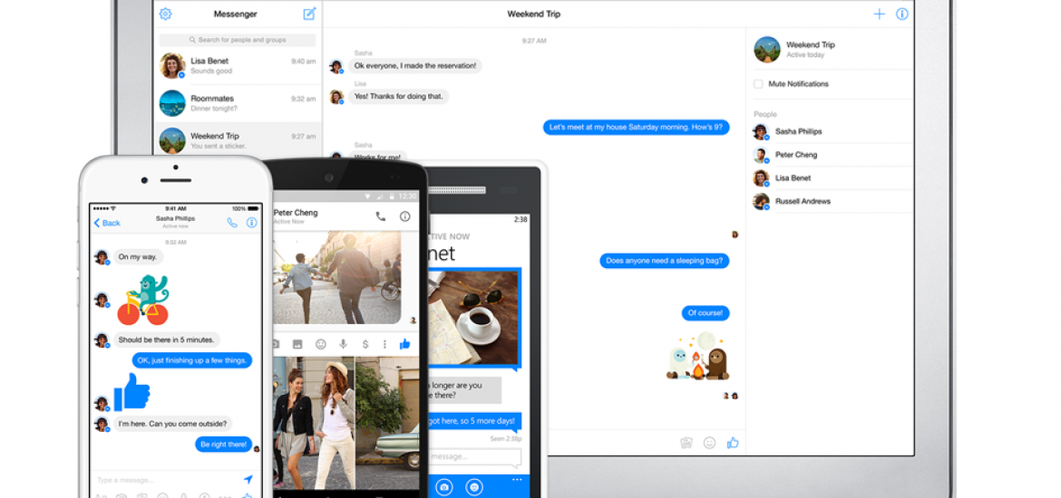Tap the 'Should be there in 5 minutes.' message
The height and width of the screenshot is (498, 1061).
point(167,340)
